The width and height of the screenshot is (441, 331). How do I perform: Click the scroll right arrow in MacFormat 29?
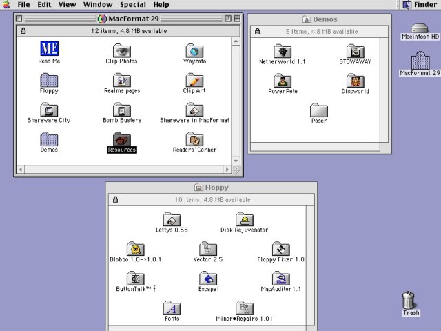[227, 170]
